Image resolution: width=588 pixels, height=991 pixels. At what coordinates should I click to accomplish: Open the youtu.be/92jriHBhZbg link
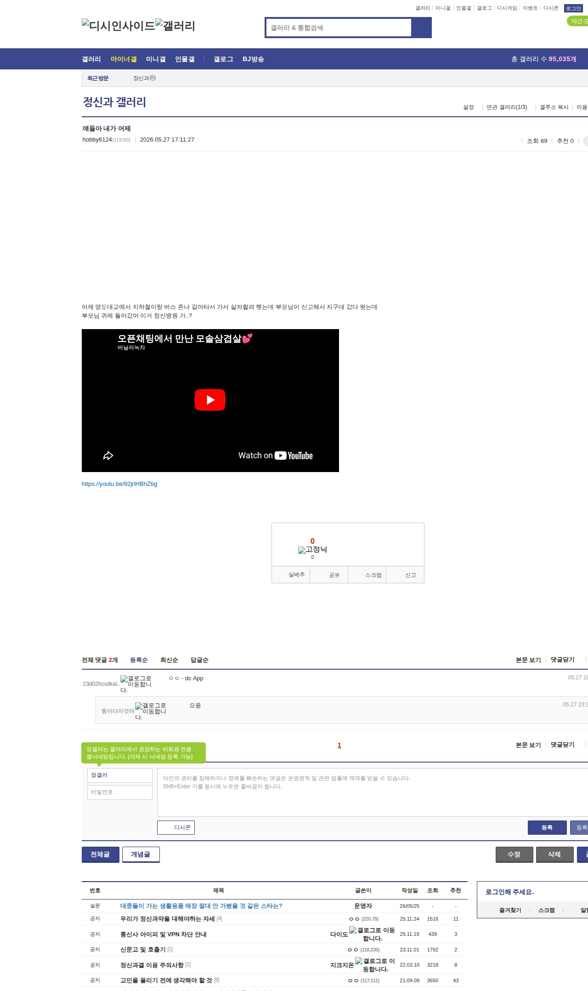119,484
